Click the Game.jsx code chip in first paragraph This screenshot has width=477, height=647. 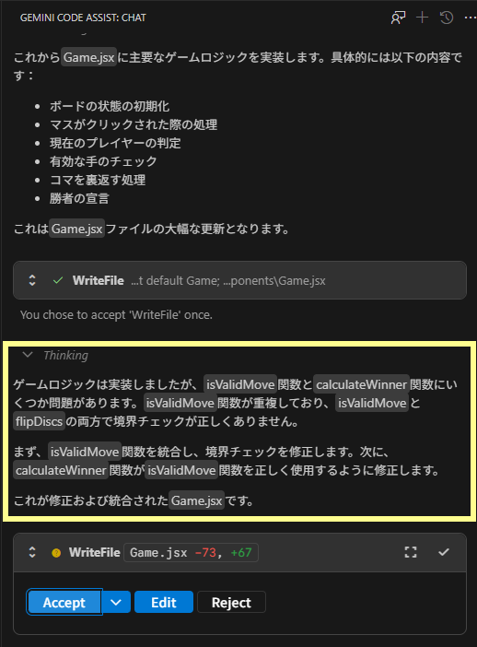[x=88, y=57]
